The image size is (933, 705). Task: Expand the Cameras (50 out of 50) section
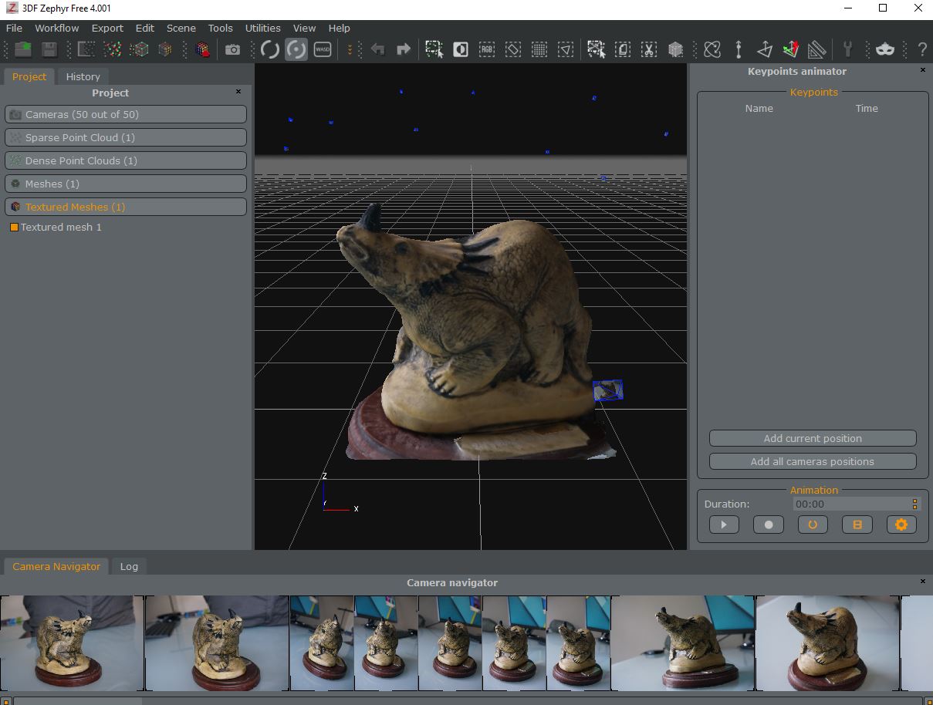(126, 114)
